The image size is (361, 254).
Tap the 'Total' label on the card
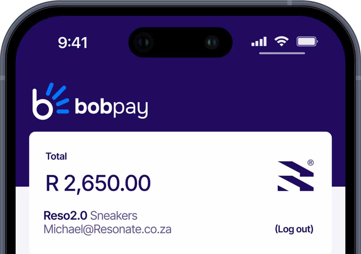56,156
